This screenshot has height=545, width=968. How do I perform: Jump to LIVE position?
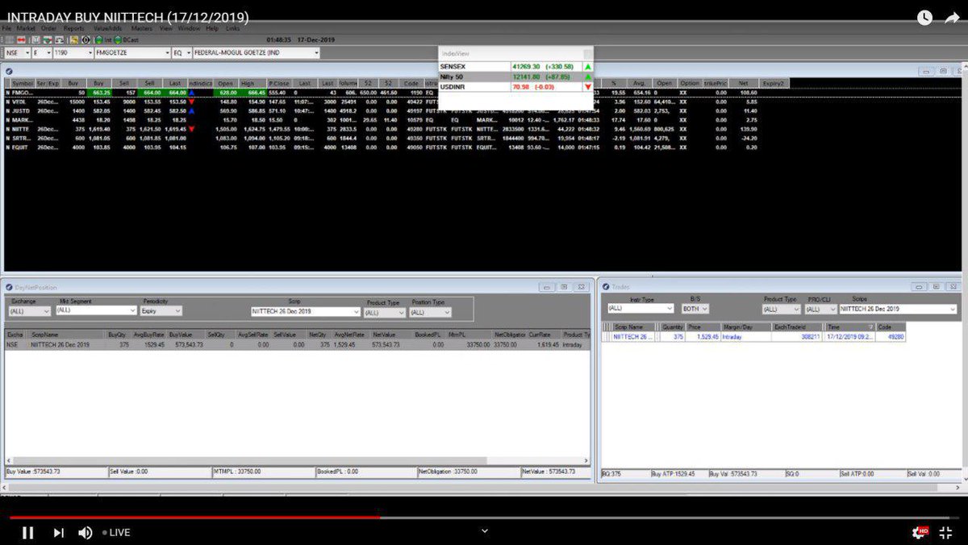tap(115, 533)
